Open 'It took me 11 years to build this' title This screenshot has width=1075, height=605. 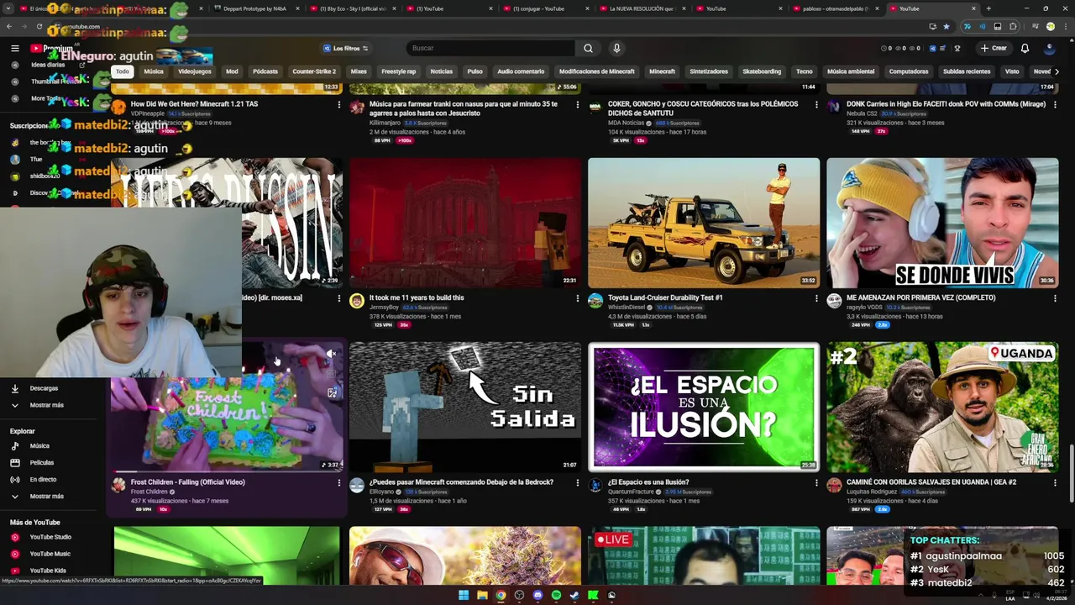click(x=417, y=297)
